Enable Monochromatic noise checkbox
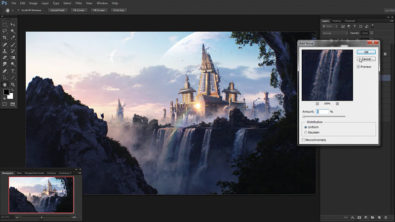 [303, 140]
